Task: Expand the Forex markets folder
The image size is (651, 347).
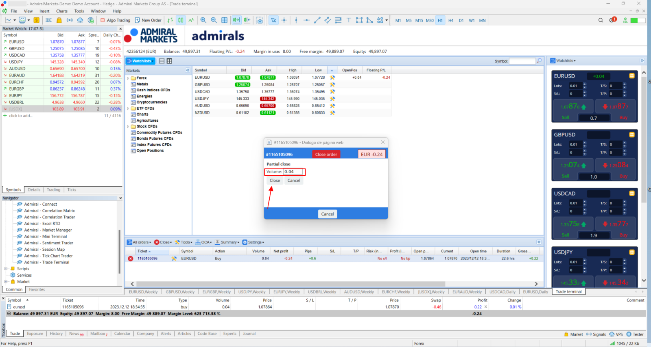Action: click(128, 78)
